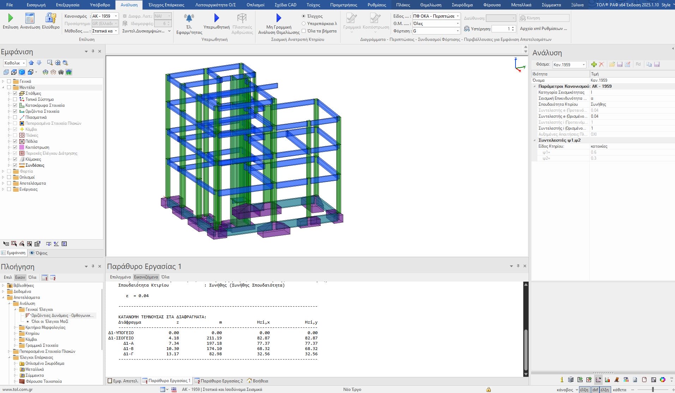The height and width of the screenshot is (393, 675).
Task: Click the yellow info icon
Action: tap(562, 380)
